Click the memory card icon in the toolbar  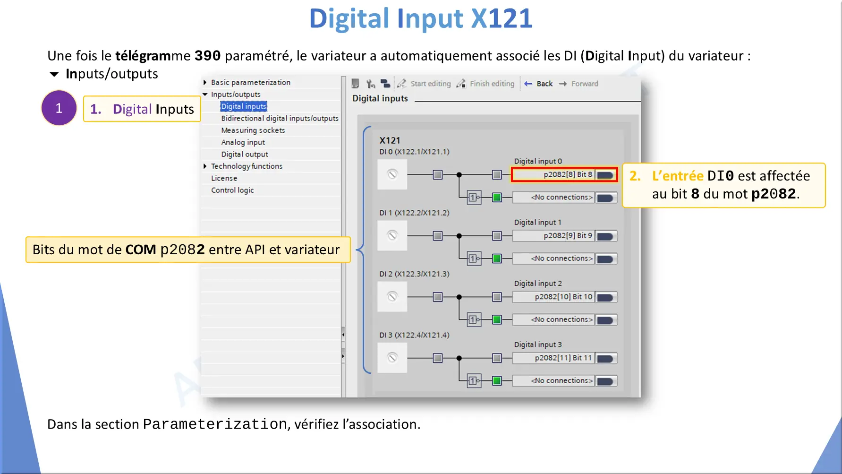click(356, 84)
